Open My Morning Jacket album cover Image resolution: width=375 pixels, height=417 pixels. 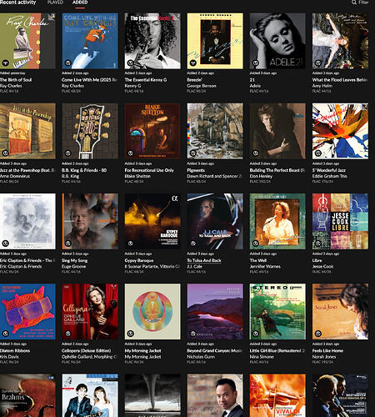(x=152, y=312)
